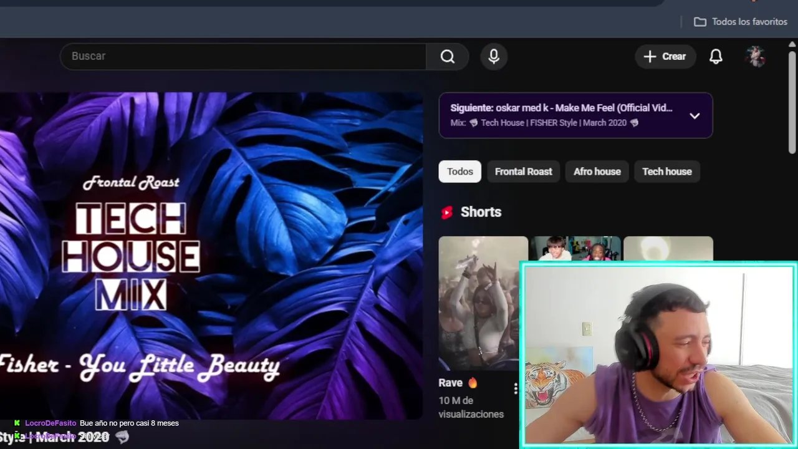Screen dimensions: 798x449
Task: Open options menu for Rave short
Action: (x=516, y=389)
